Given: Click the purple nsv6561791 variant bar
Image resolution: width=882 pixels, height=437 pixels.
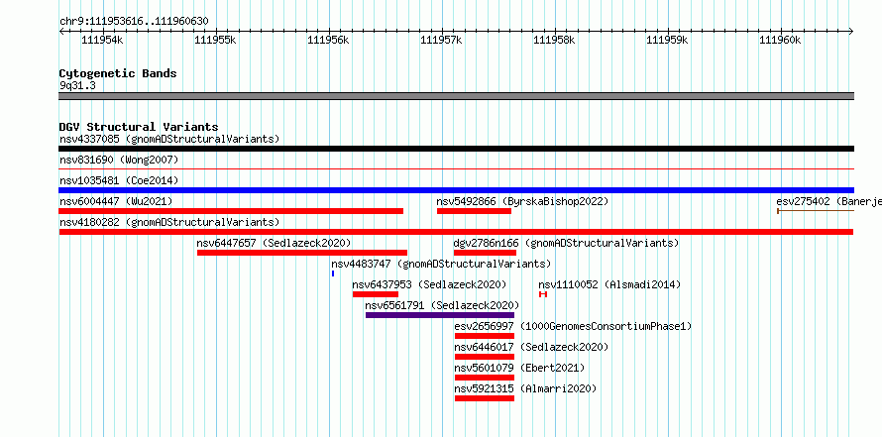Looking at the screenshot, I should coord(440,315).
